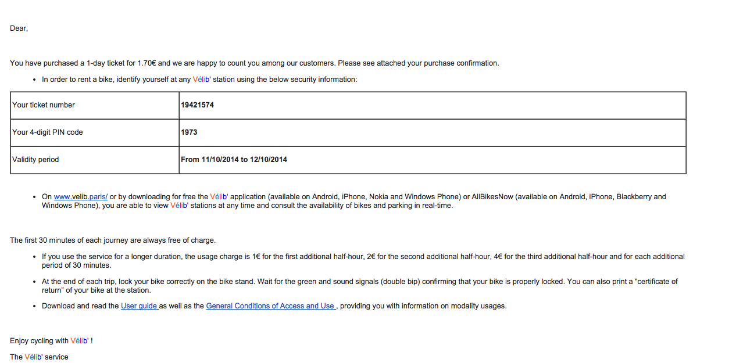Click the "Dear," greeting text

(19, 28)
